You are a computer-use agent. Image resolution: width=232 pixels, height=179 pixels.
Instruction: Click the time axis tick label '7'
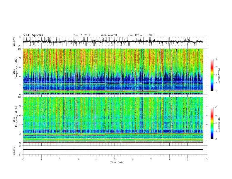151,159
